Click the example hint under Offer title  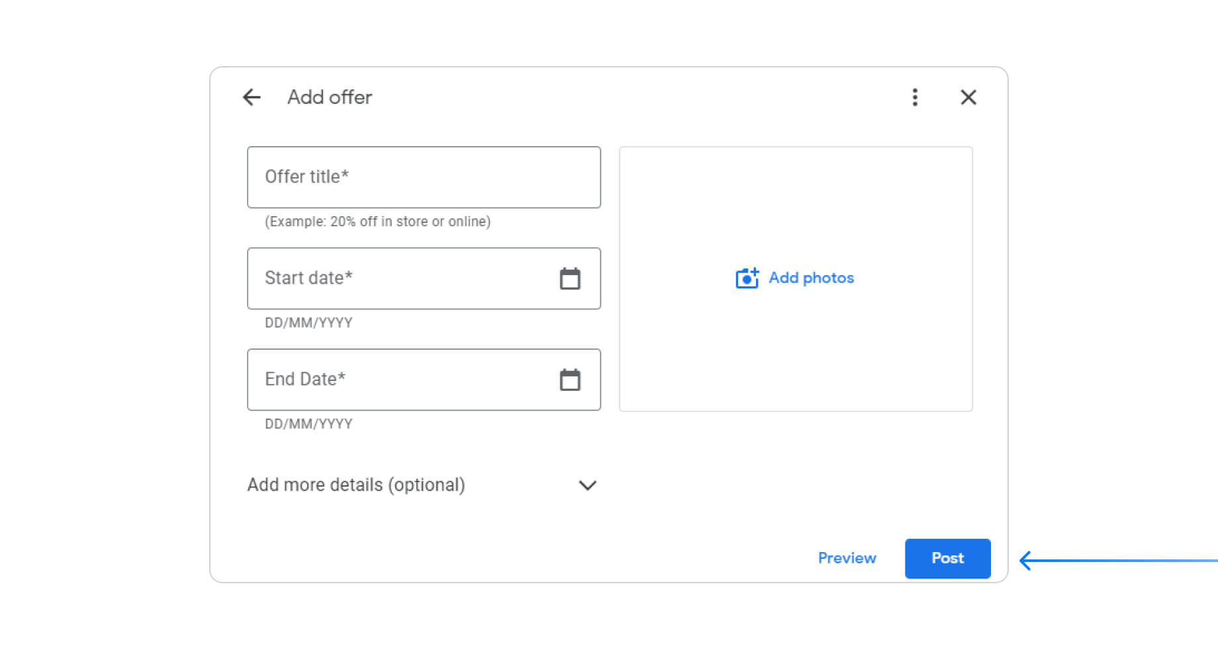point(377,222)
